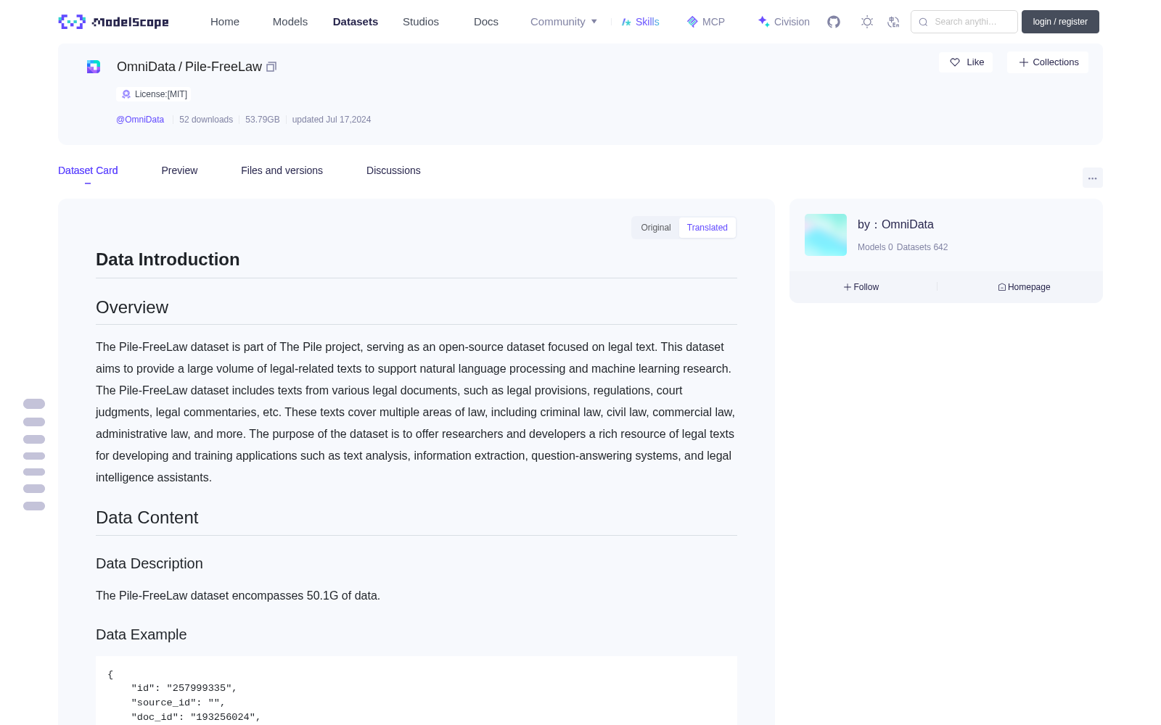Open the Preview tab
Screen dimensions: 1161x725
[179, 170]
